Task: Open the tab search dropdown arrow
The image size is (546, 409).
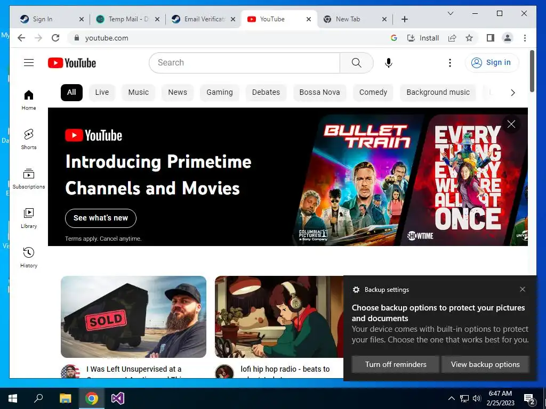Action: [x=450, y=13]
